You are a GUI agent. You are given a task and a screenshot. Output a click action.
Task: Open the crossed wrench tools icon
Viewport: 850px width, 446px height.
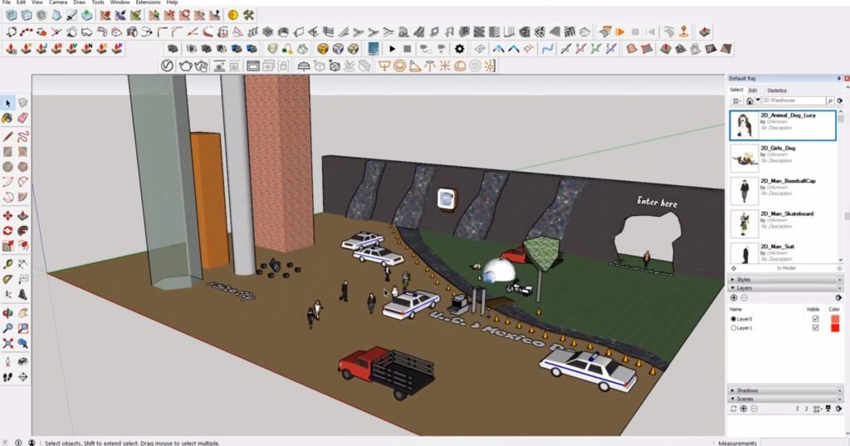[248, 15]
